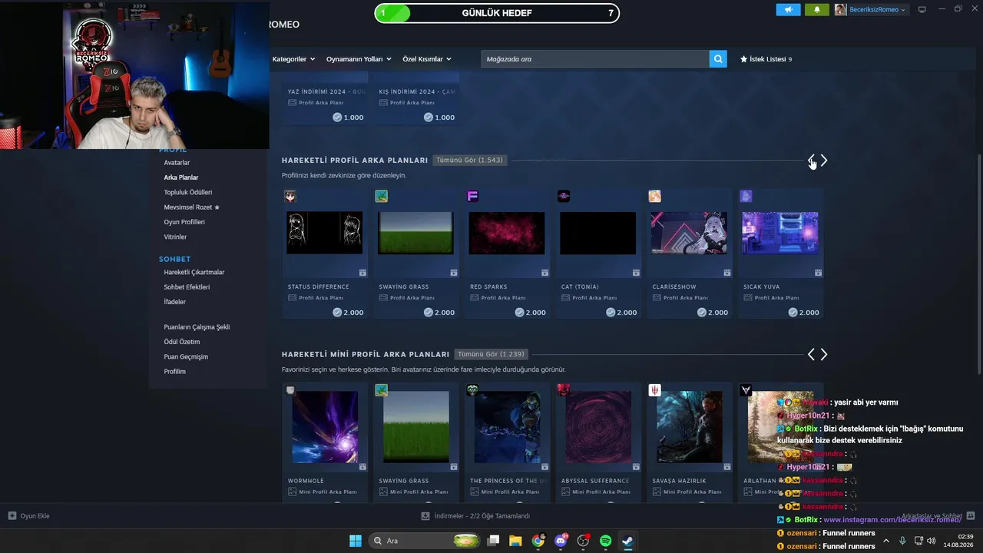Open the Red Sparks background thumbnail
Screen dimensions: 983x553
(x=507, y=233)
